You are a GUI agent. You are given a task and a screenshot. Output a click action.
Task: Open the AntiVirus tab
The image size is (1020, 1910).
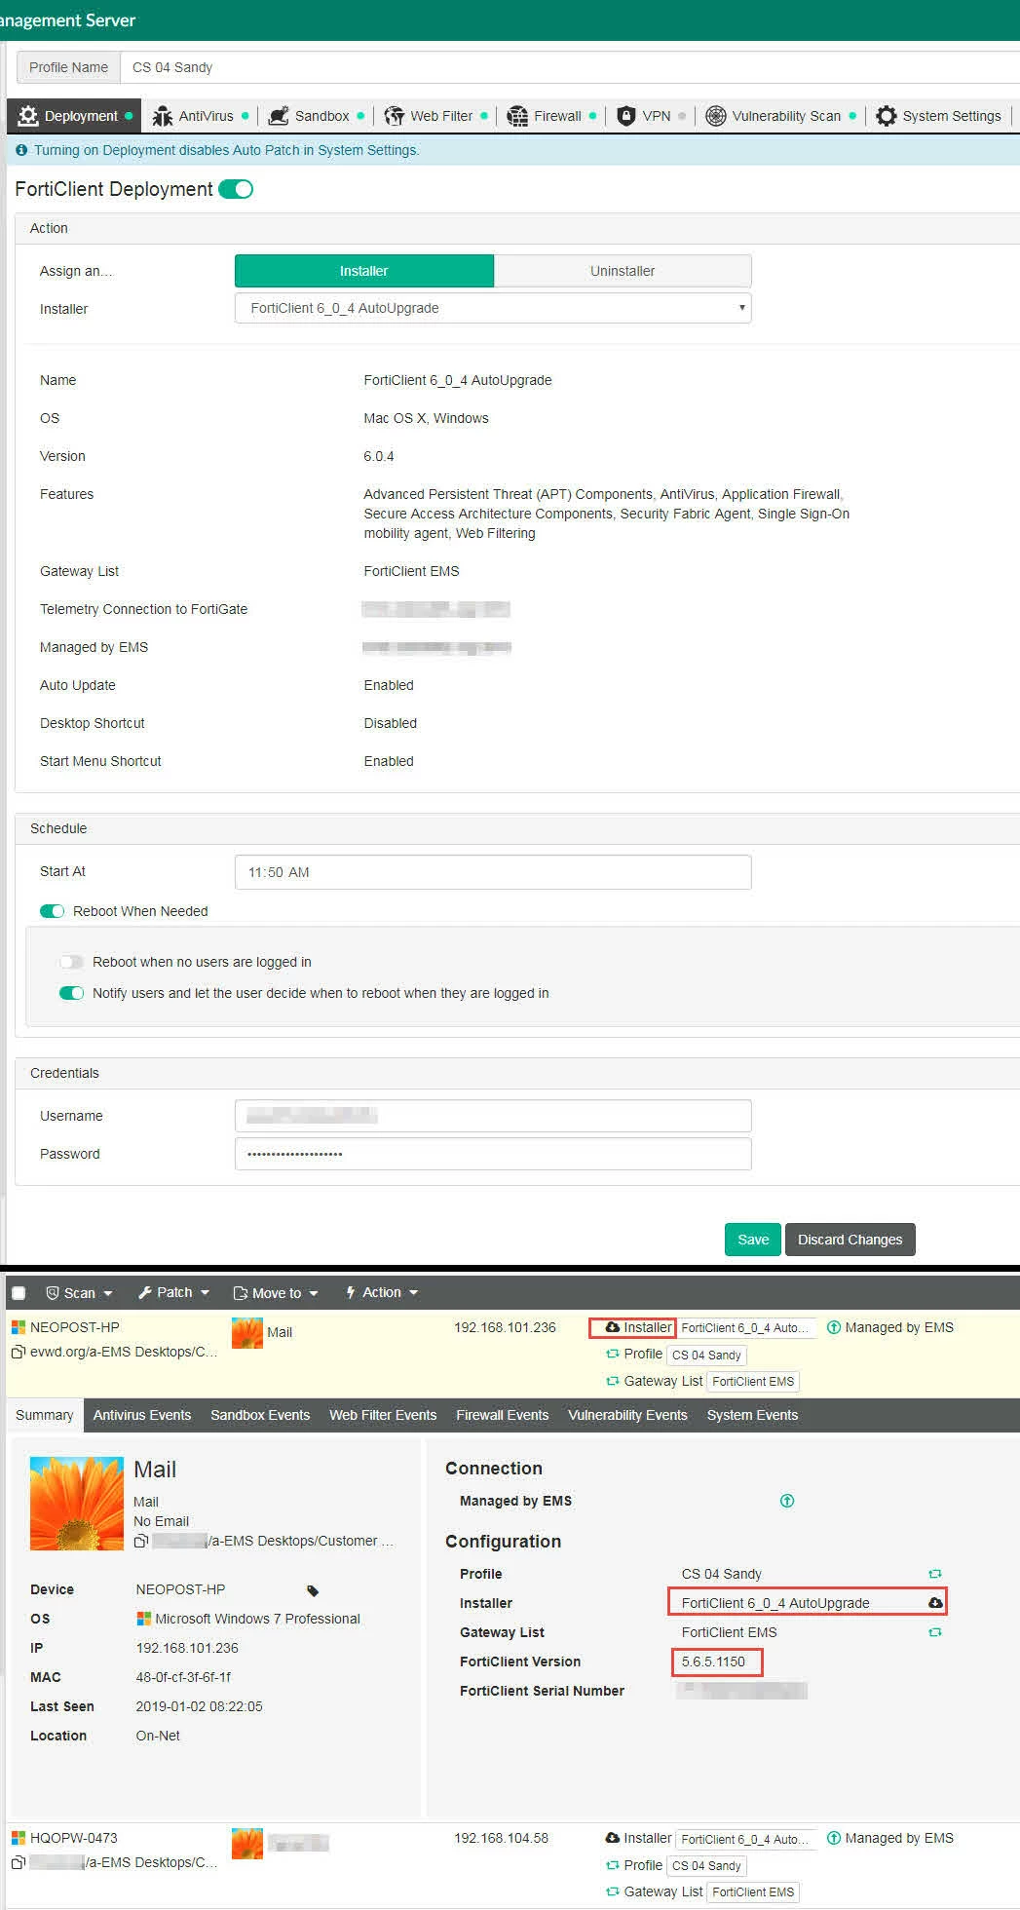point(200,116)
